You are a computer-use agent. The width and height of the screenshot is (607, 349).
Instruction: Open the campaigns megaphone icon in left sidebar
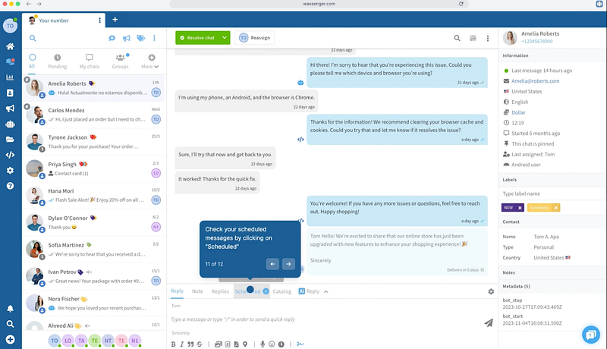(x=11, y=108)
